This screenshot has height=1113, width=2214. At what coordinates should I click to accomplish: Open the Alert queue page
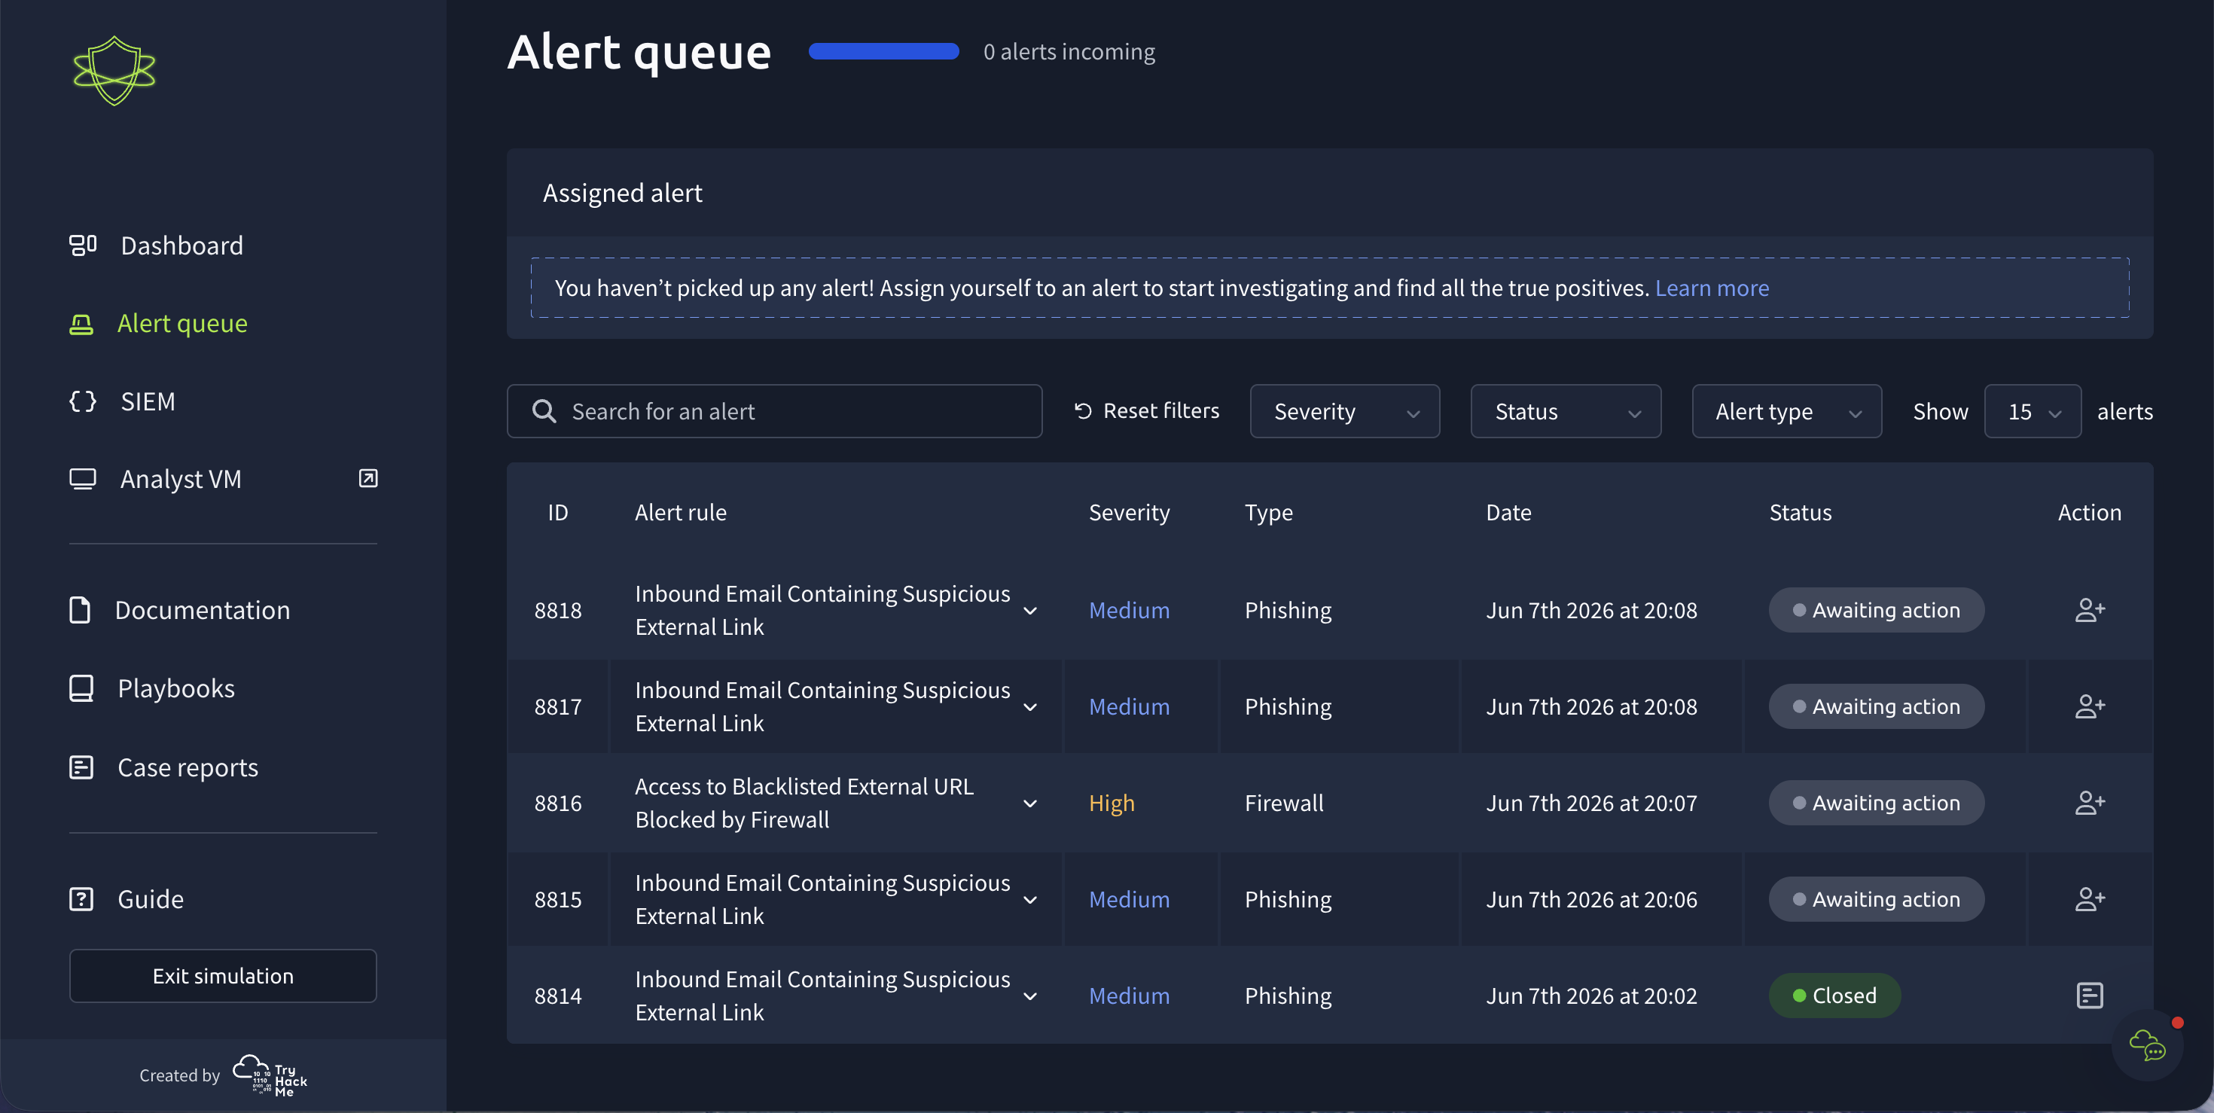coord(182,324)
